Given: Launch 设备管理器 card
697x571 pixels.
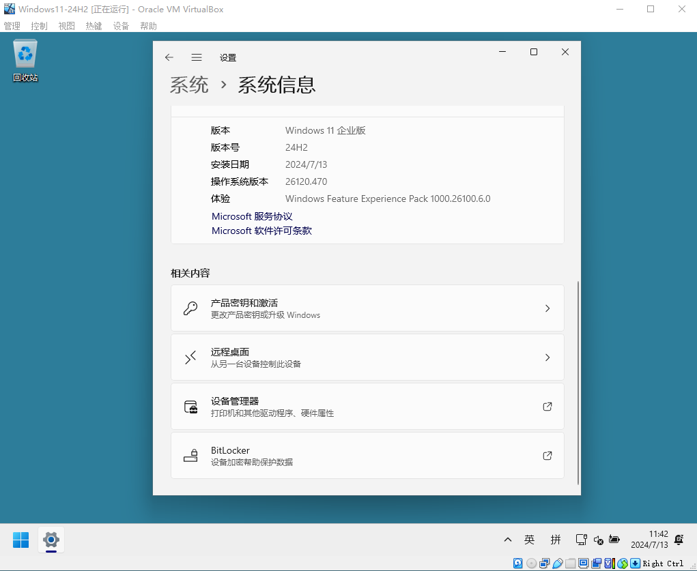Looking at the screenshot, I should click(x=367, y=407).
